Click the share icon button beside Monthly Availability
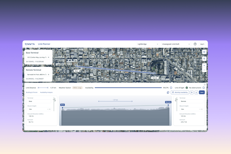This screenshot has height=154, width=231. [x=192, y=92]
